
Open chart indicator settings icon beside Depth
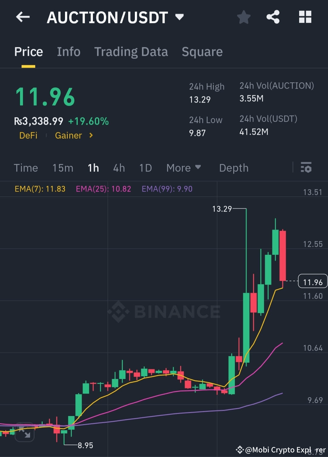point(306,168)
